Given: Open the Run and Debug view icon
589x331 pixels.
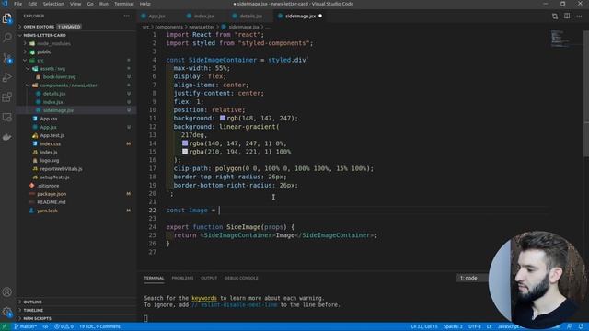Looking at the screenshot, I should point(7,77).
